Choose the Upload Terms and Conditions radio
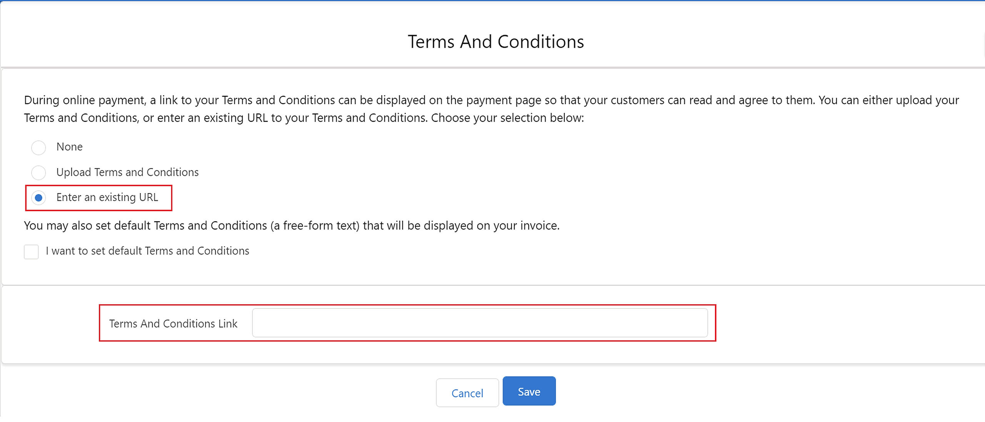The image size is (985, 422). (x=38, y=173)
